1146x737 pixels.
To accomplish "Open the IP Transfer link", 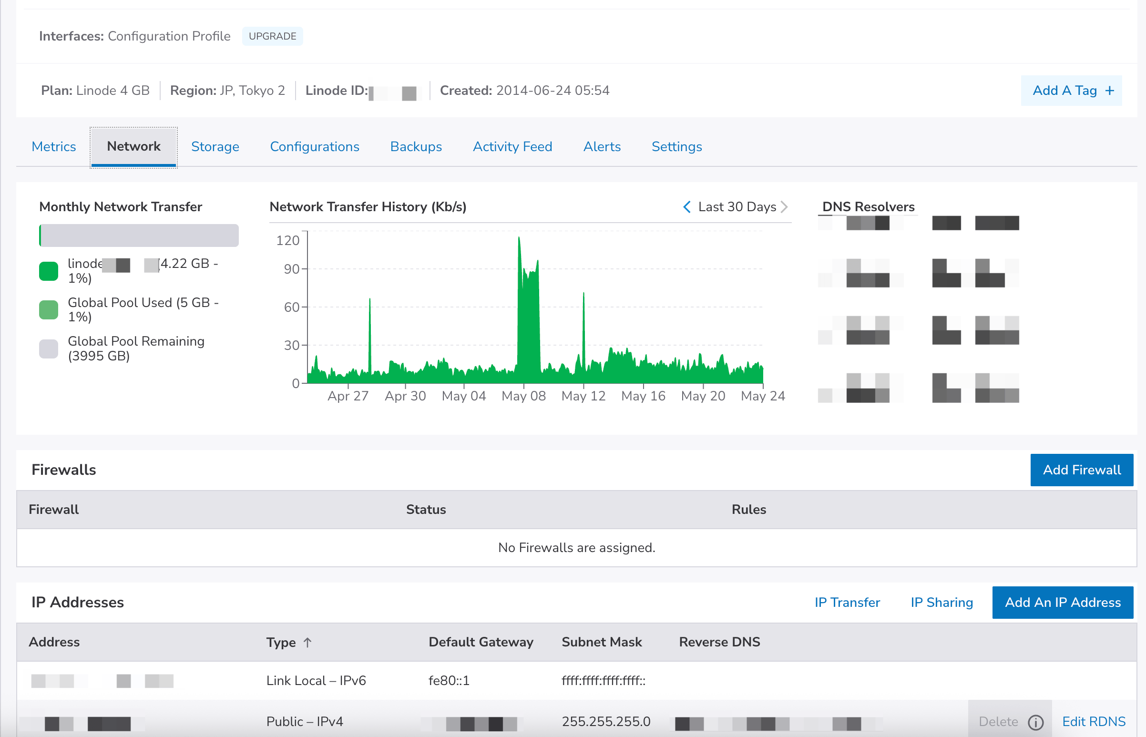I will click(847, 603).
